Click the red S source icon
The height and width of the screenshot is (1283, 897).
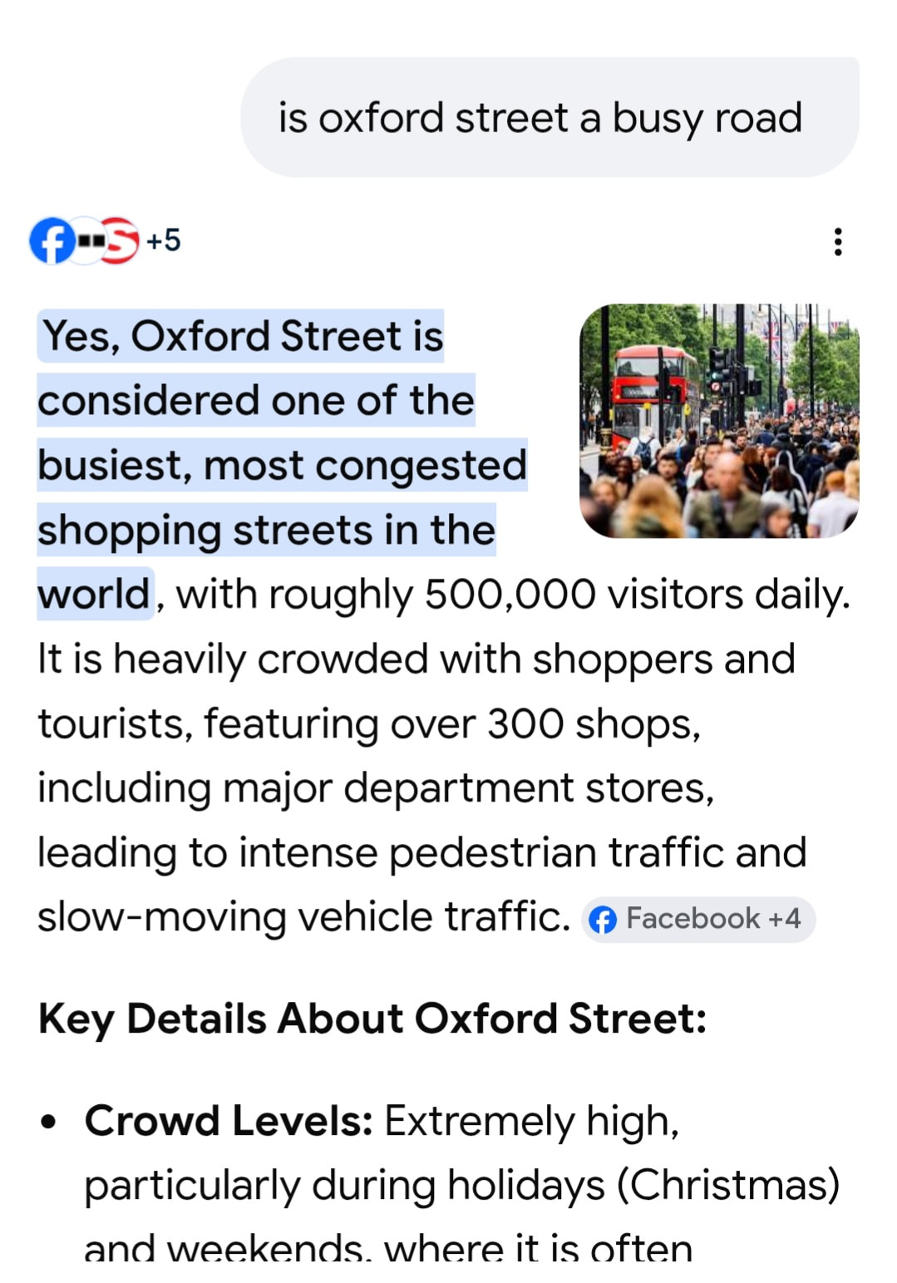120,241
